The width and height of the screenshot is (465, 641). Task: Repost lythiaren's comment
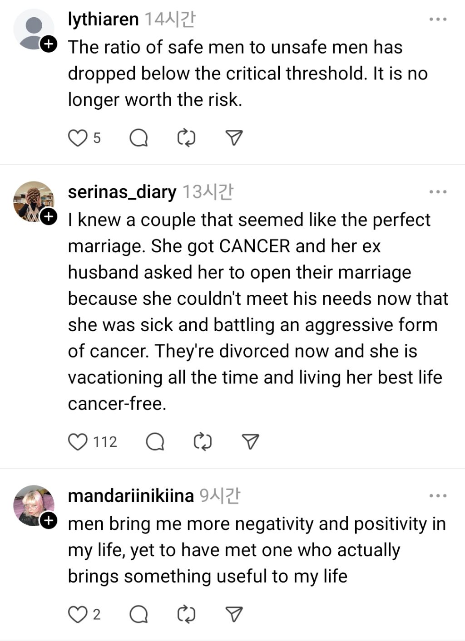[x=186, y=138]
